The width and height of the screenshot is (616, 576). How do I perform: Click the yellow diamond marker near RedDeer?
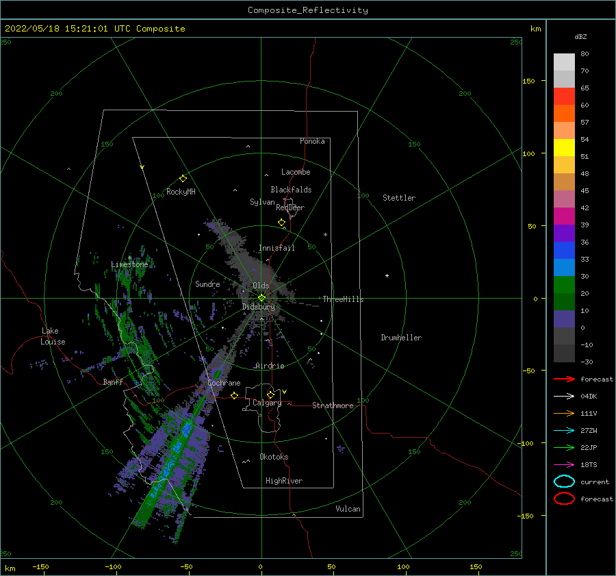281,223
